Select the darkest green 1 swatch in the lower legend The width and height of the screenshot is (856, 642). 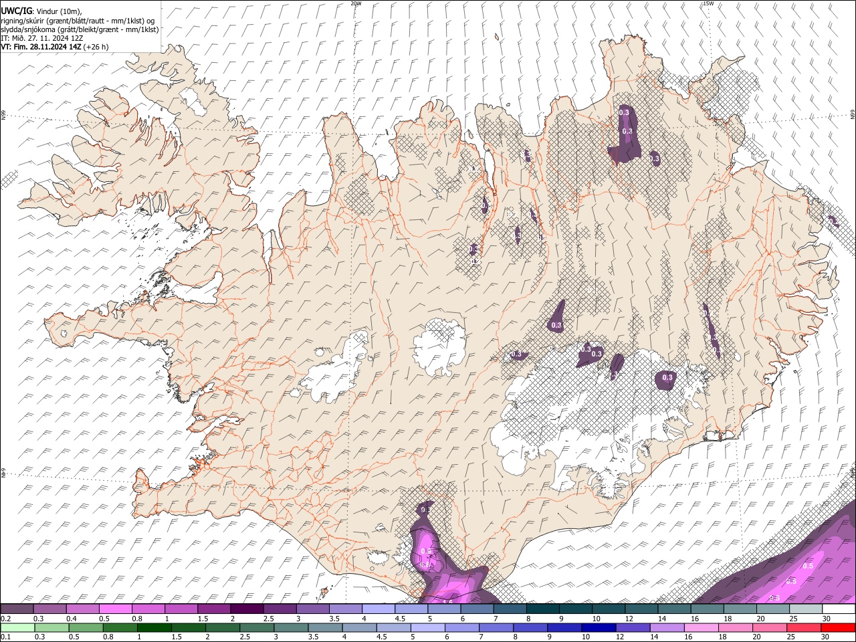(x=154, y=627)
